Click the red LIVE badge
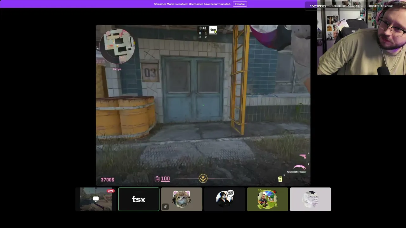 [x=110, y=191]
